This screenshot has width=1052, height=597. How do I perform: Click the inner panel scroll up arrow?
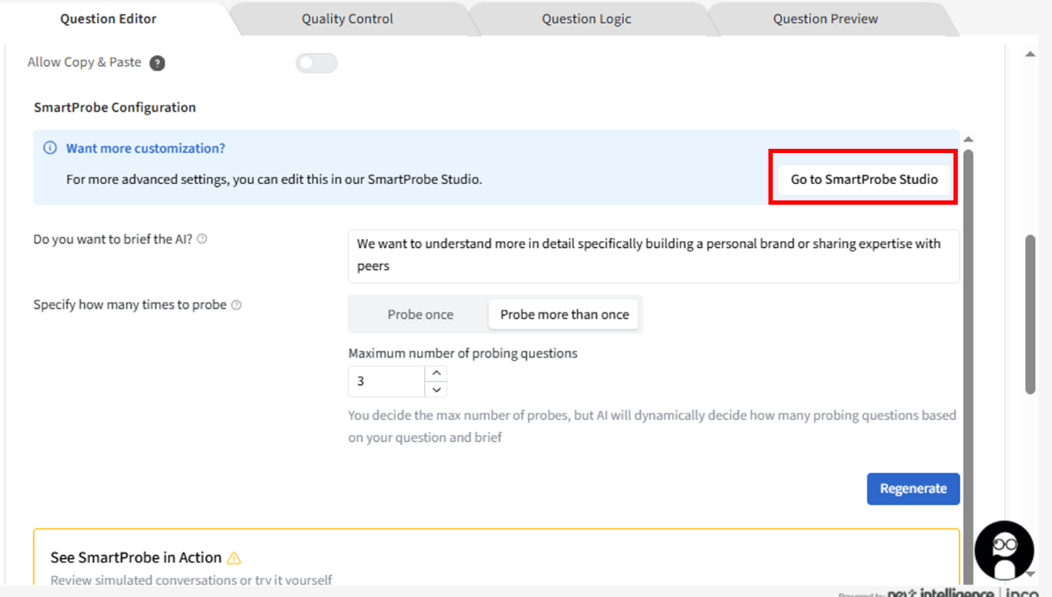click(968, 140)
